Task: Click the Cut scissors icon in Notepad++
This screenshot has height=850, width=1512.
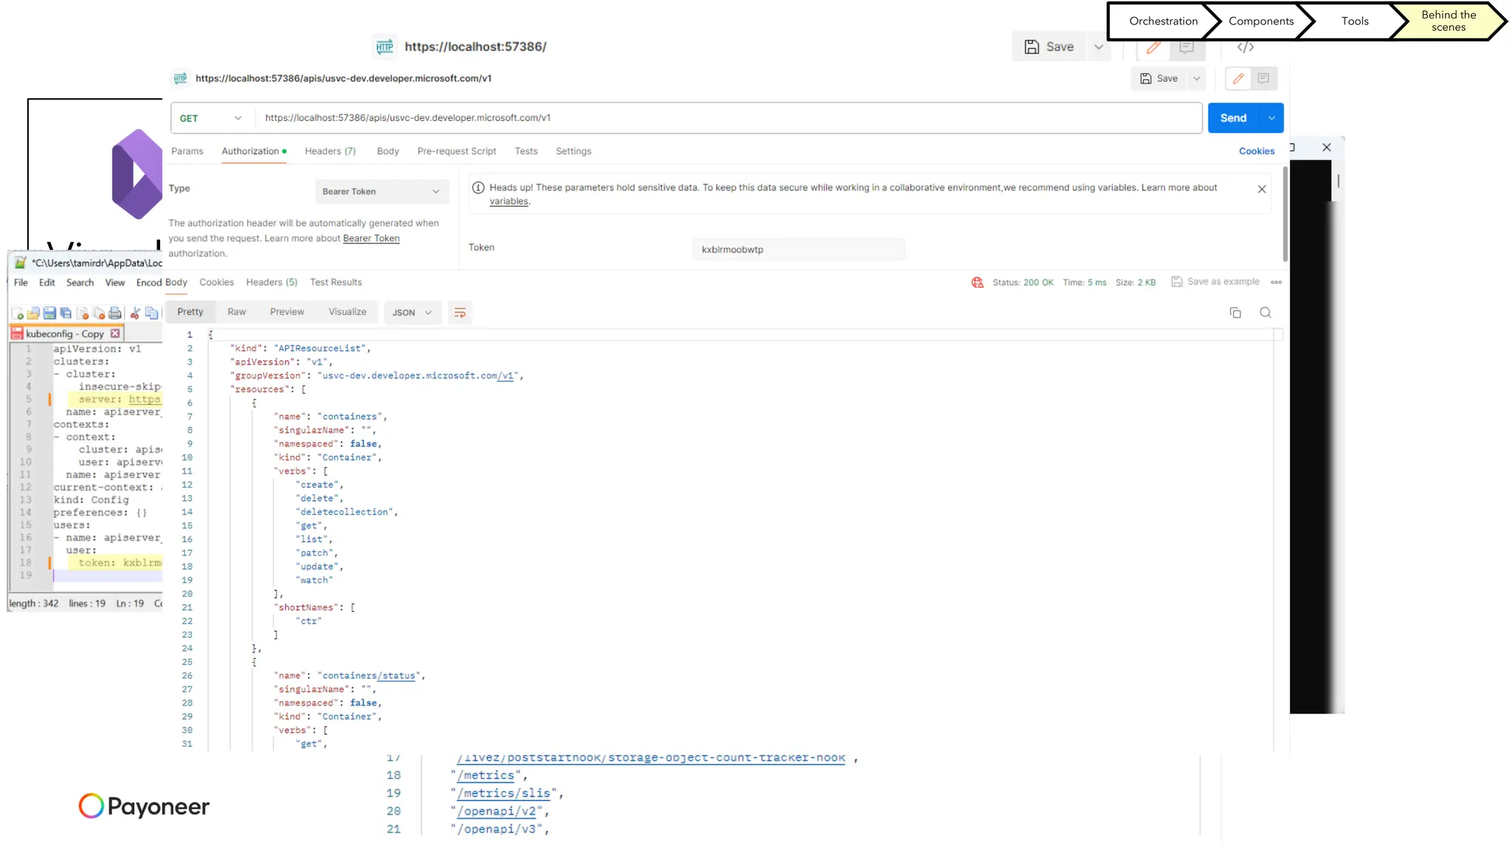Action: click(x=135, y=314)
